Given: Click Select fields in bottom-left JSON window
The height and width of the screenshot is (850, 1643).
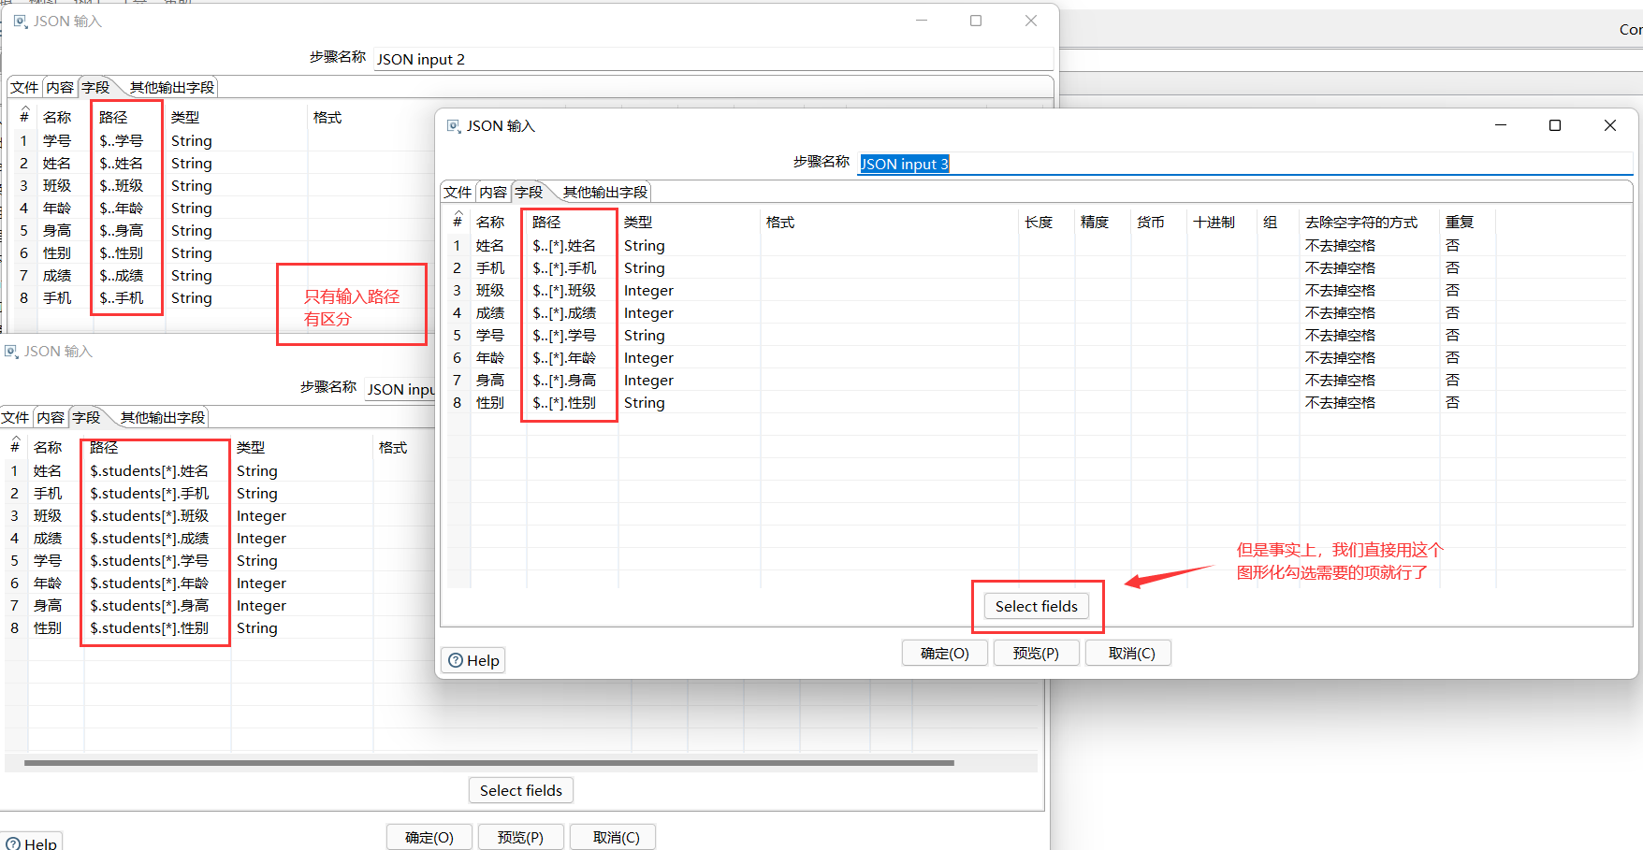Looking at the screenshot, I should click(520, 790).
